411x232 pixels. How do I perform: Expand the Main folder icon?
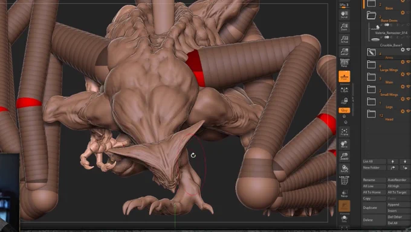(x=371, y=77)
